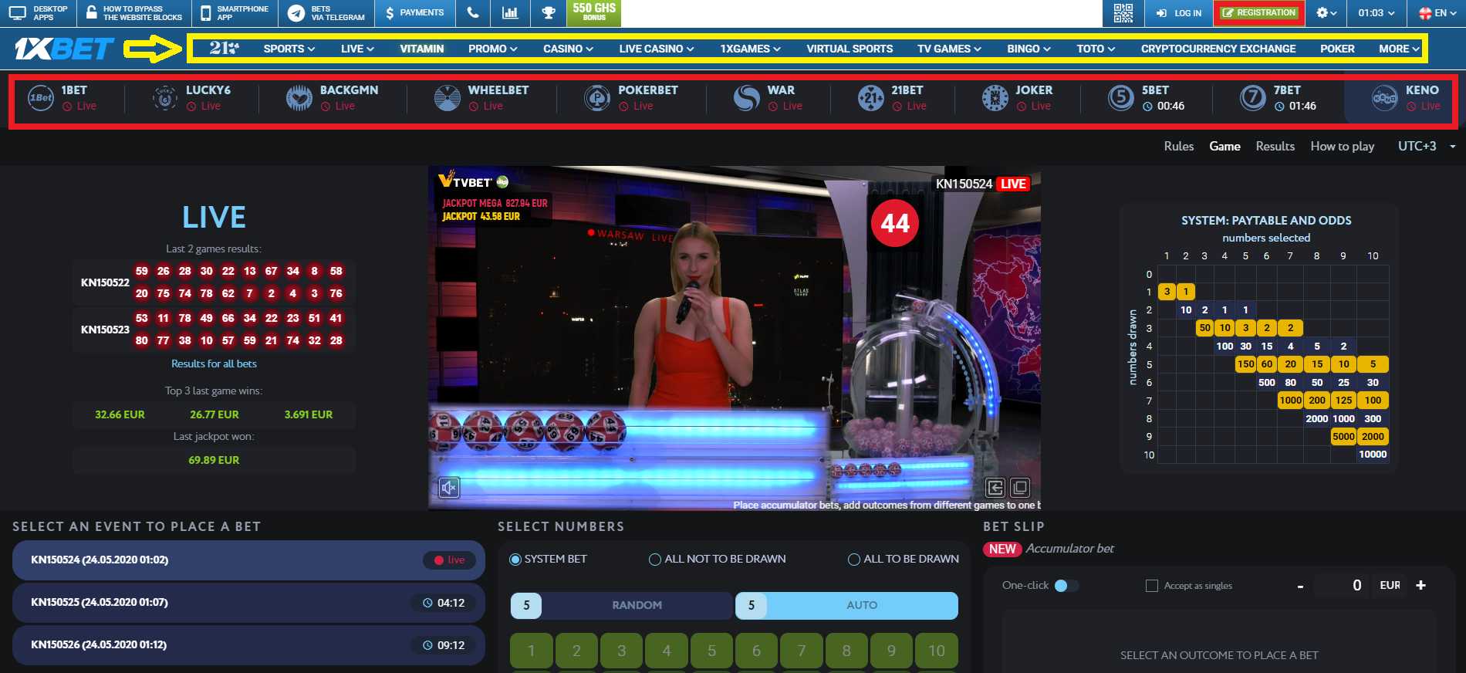Open the Results for all bets link
The height and width of the screenshot is (673, 1466).
(x=214, y=364)
